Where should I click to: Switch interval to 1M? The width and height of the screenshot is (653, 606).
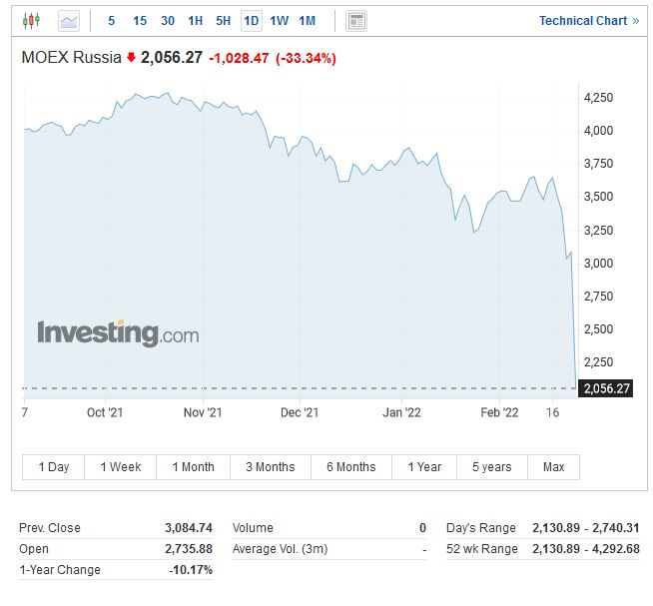point(308,20)
